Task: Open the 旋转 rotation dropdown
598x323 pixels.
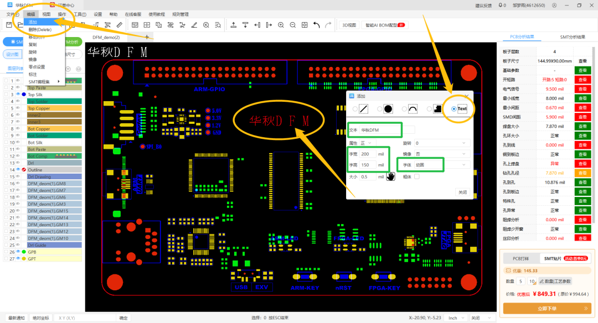Action: pyautogui.click(x=442, y=143)
